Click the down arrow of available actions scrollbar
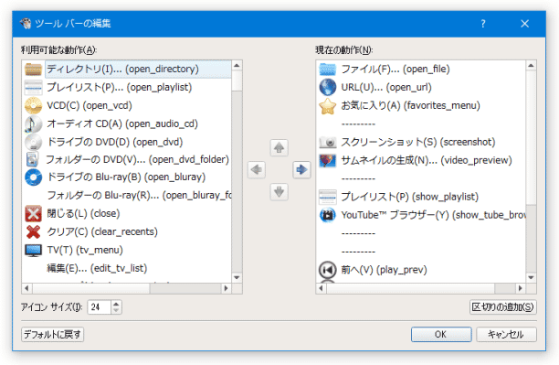 pos(237,277)
